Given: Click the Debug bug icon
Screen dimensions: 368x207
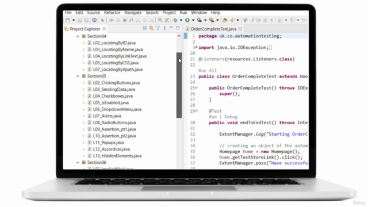Looking at the screenshot, I should pyautogui.click(x=175, y=20).
